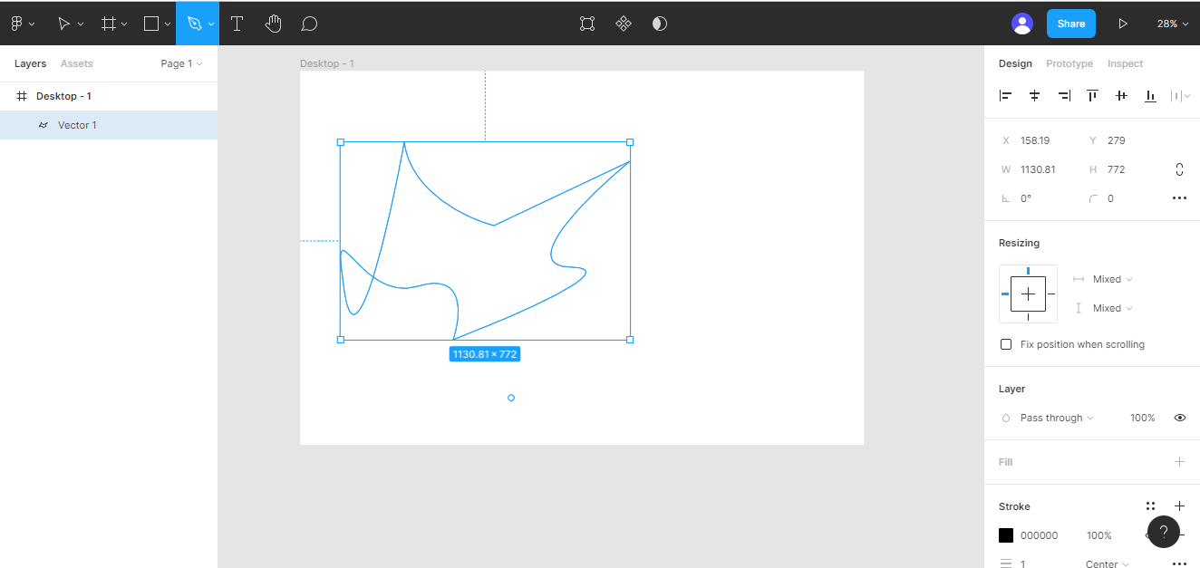Screen dimensions: 1200x568
Task: Click the Align Left icon
Action: click(x=1005, y=95)
